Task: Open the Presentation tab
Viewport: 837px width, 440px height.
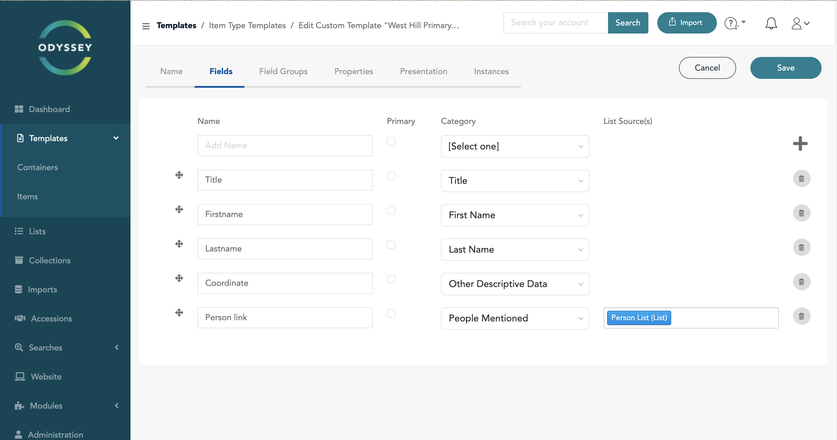Action: click(x=423, y=71)
